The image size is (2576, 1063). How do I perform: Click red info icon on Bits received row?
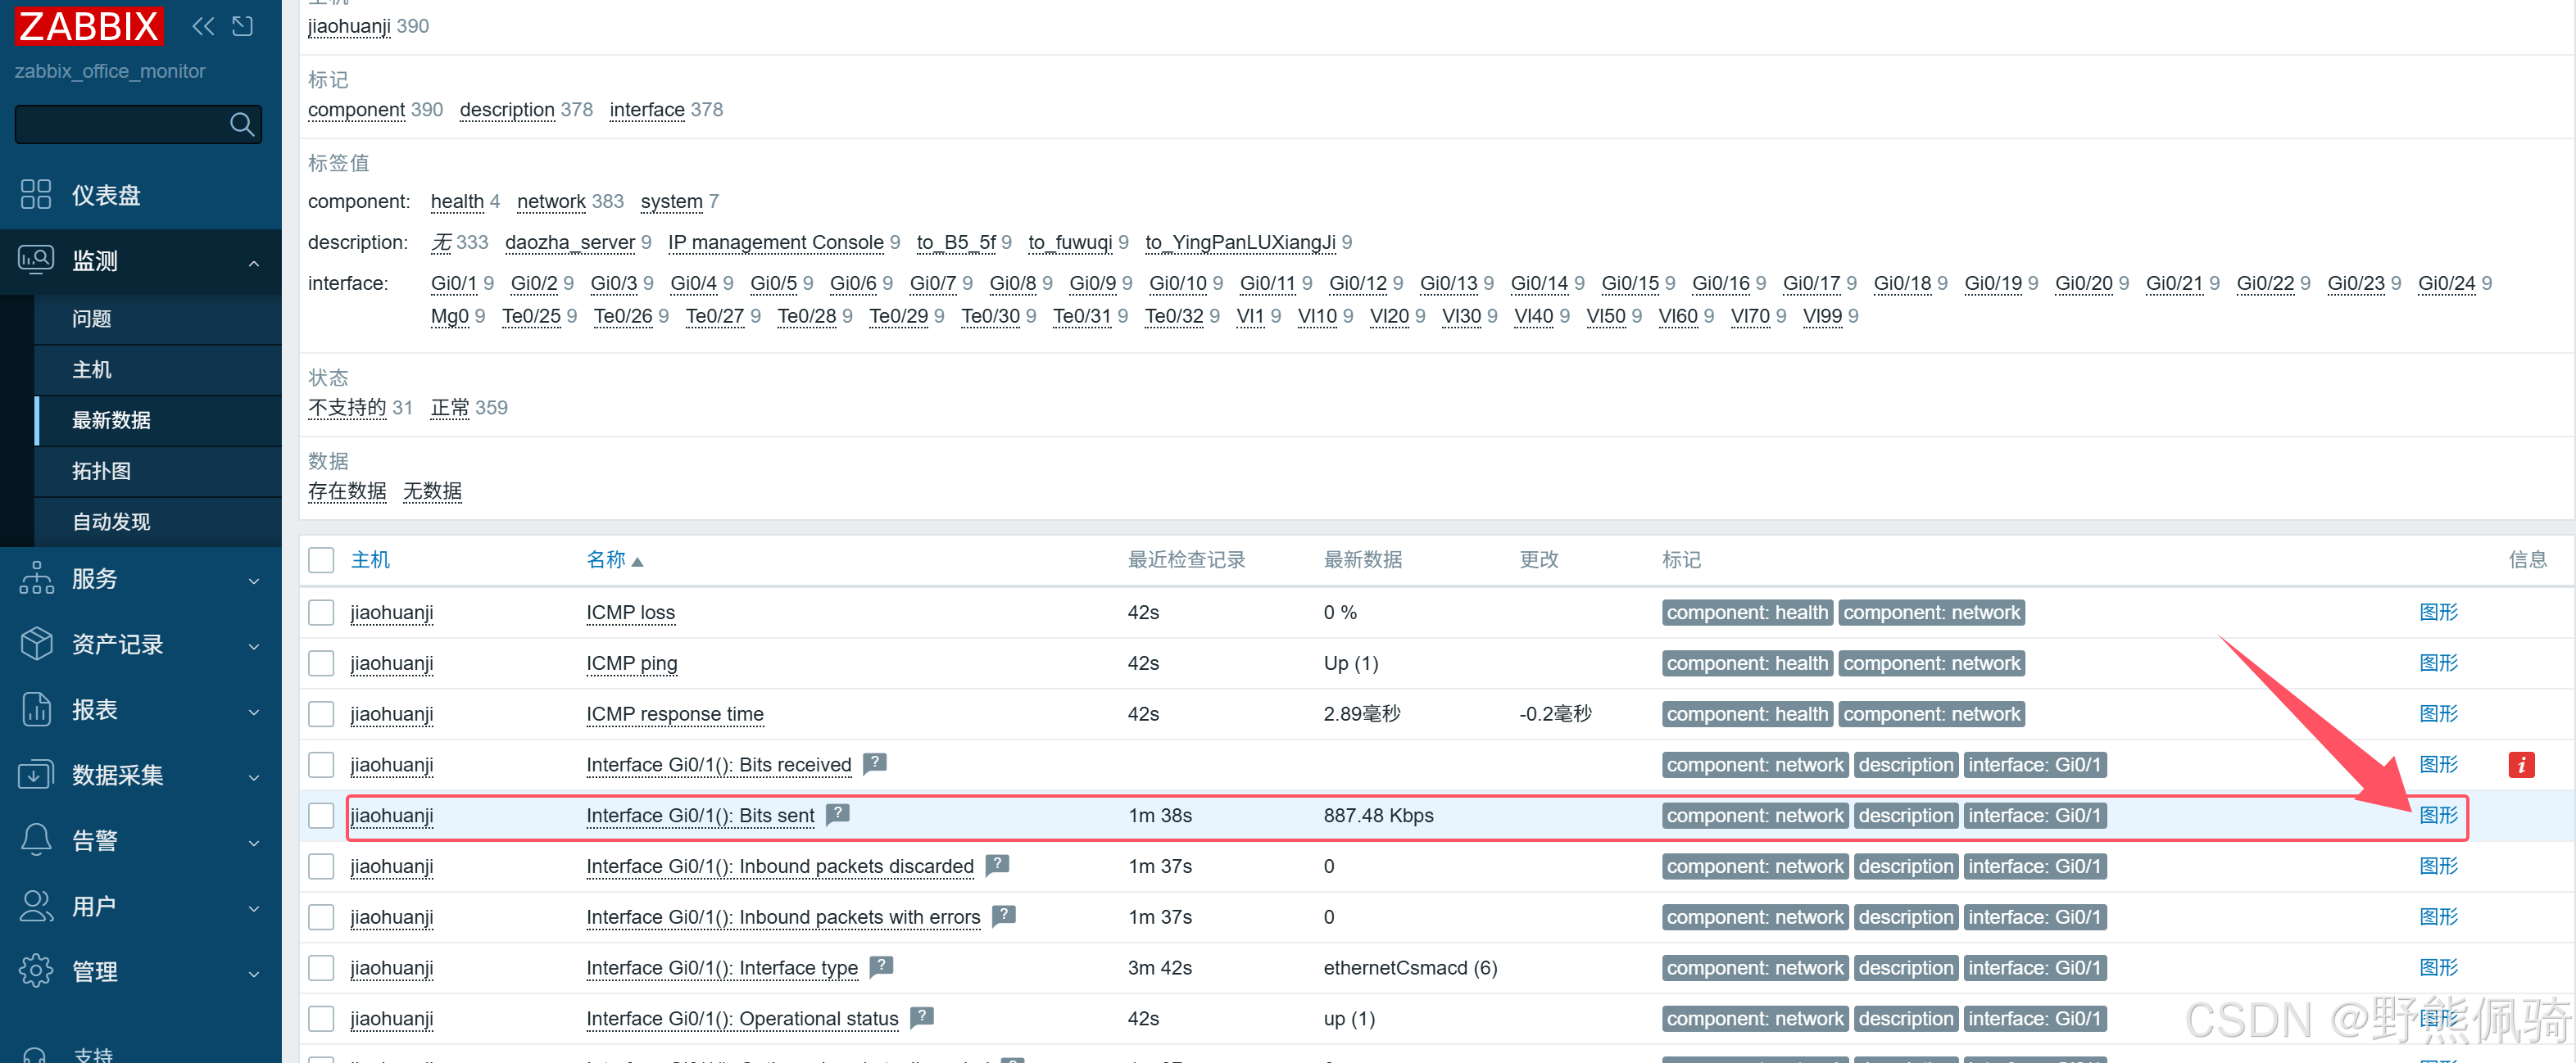[x=2520, y=765]
